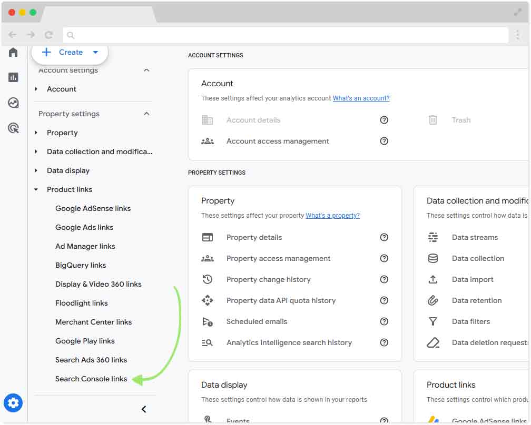Open Analytics Intelligence search history
Screen dimensions: 531x425
click(x=289, y=342)
